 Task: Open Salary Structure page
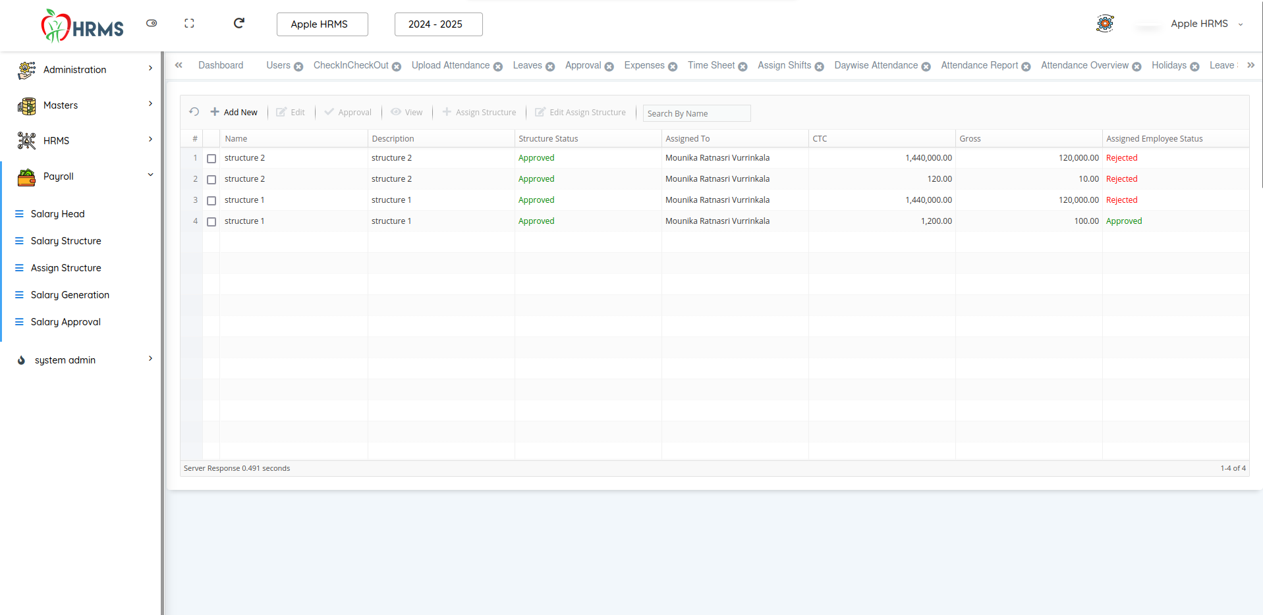[x=66, y=241]
